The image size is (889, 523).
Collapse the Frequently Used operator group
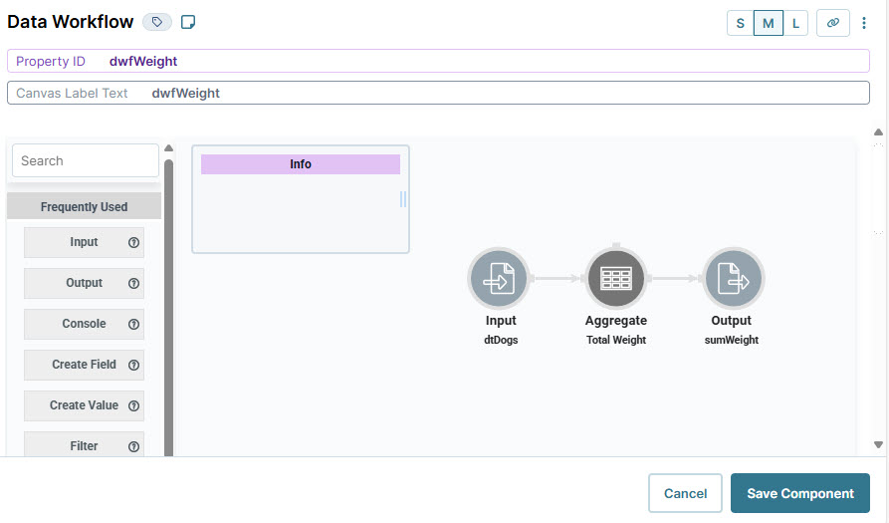point(84,206)
